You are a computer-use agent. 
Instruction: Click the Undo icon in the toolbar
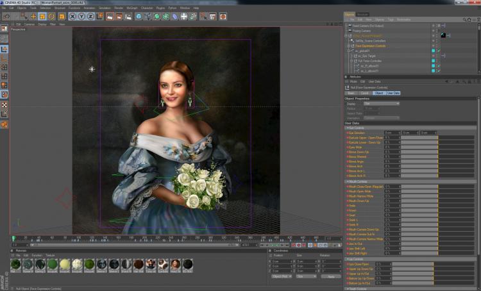tap(6, 16)
